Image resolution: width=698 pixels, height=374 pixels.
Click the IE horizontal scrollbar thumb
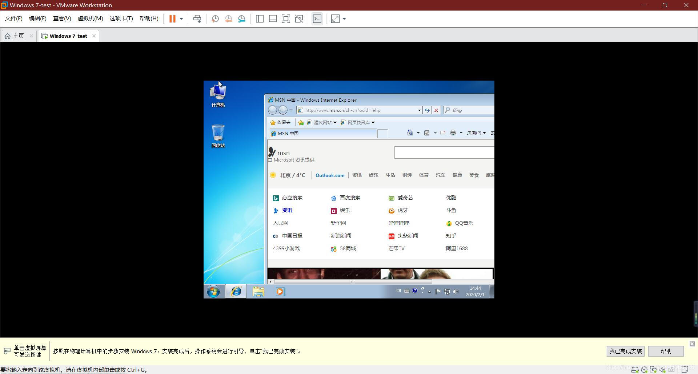click(353, 282)
